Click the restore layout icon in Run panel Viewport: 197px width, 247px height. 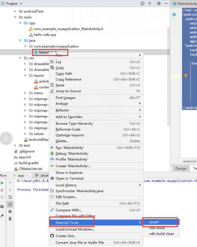pos(2,206)
